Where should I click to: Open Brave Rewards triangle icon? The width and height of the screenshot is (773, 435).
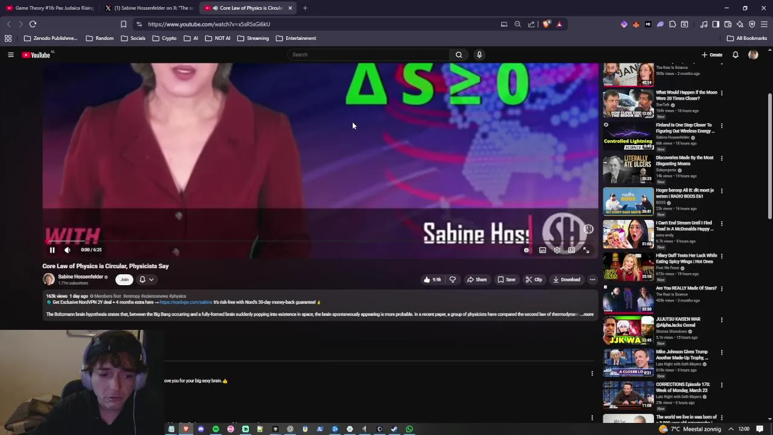click(559, 24)
